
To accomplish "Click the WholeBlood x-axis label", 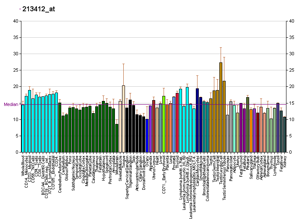I will (23, 165).
